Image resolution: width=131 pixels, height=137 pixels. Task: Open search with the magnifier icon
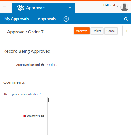[x=126, y=19]
